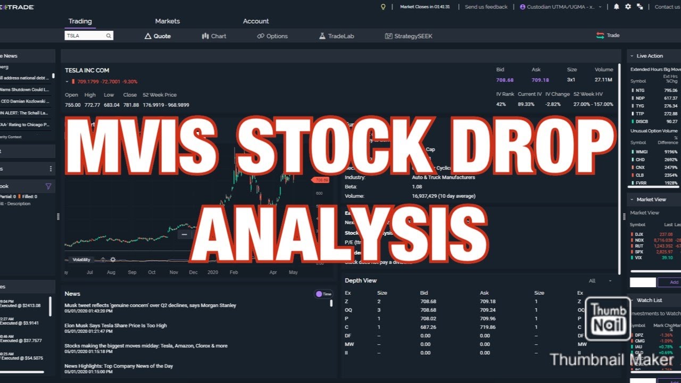Screen dimensions: 681x383
Task: Open three-dot menu in the left panel
Action: [51, 169]
